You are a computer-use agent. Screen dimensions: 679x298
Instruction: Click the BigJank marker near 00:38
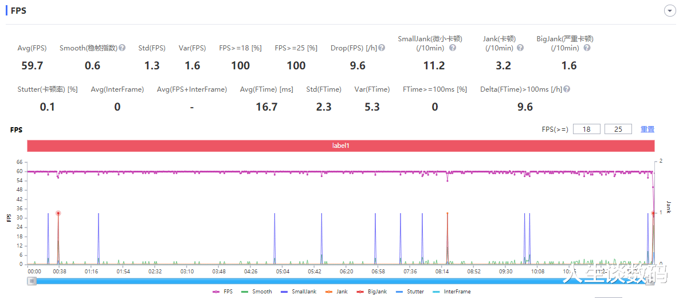pos(58,213)
